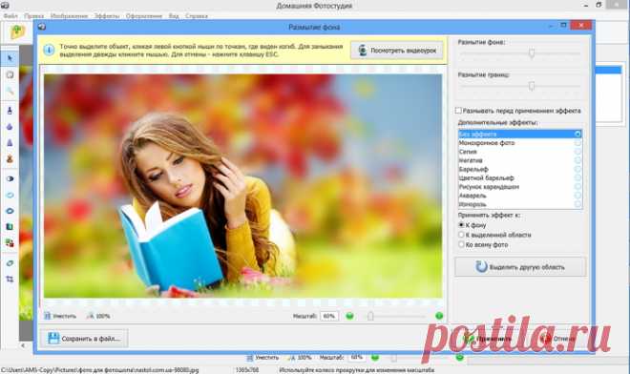Enable the Размывать перед применением эффекта checkbox
The height and width of the screenshot is (374, 630).
[458, 111]
